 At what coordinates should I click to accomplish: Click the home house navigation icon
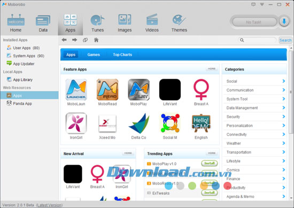pyautogui.click(x=96, y=40)
